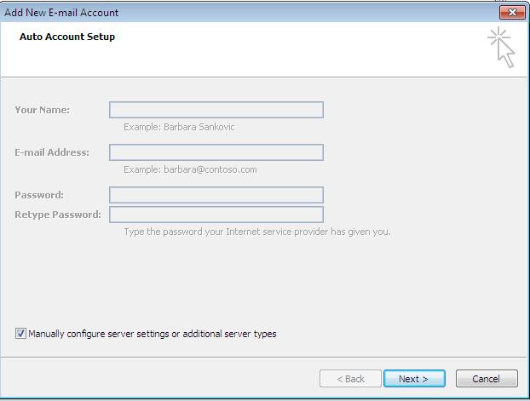Click the 'Manually configure server settings' label text
The image size is (530, 401).
(x=153, y=334)
